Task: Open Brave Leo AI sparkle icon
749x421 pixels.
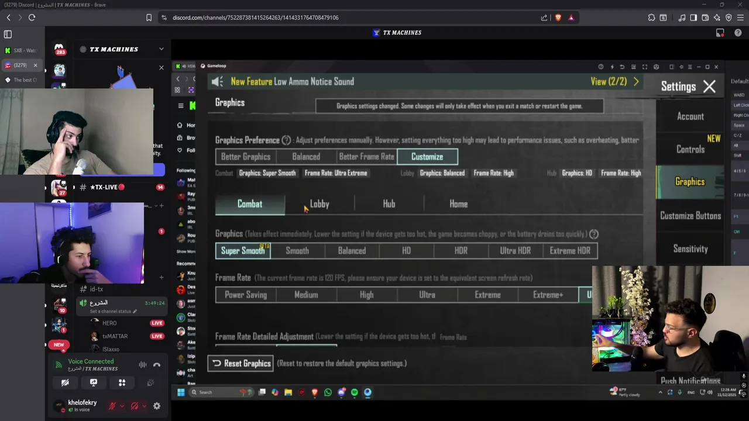Action: (717, 18)
